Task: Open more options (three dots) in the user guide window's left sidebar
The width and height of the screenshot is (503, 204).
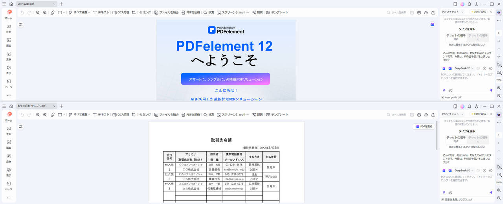Action: (x=9, y=96)
